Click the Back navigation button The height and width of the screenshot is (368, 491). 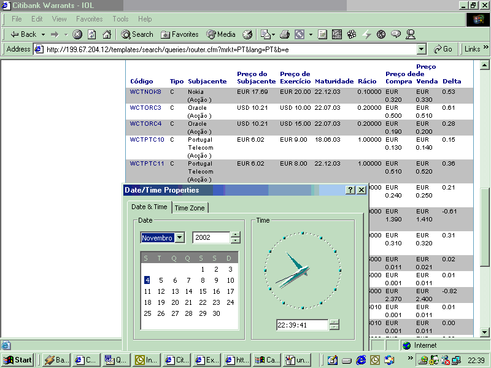[x=24, y=34]
